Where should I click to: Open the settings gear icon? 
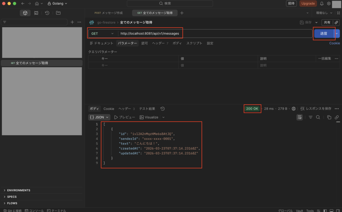click(x=329, y=4)
